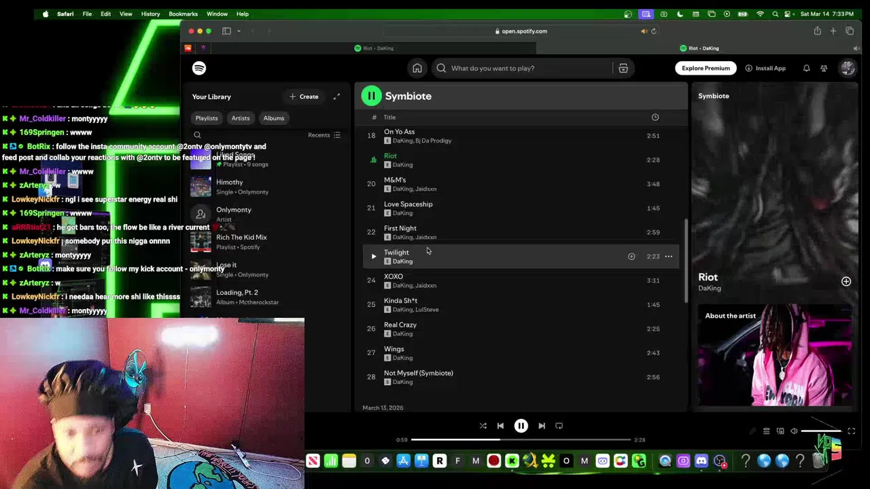870x489 pixels.
Task: Skip to previous track
Action: (500, 426)
